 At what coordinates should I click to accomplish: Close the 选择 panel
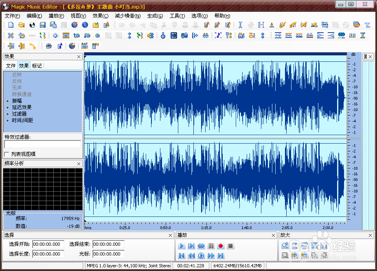coord(170,236)
